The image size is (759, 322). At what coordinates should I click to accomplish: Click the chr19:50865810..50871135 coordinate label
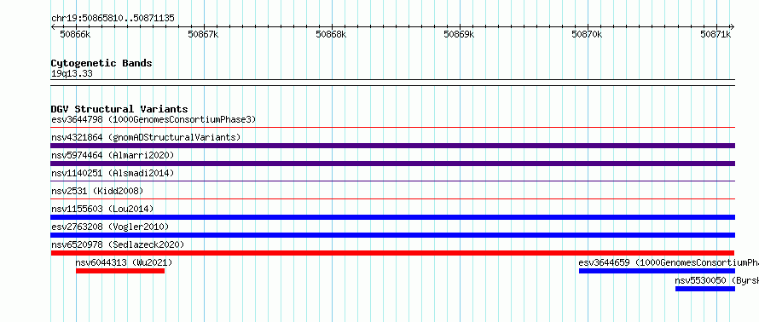113,19
